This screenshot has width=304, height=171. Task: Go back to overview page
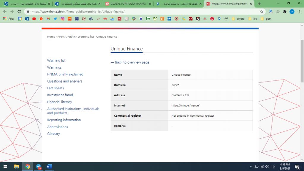pos(130,62)
